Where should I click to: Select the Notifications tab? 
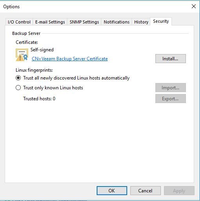pyautogui.click(x=117, y=22)
